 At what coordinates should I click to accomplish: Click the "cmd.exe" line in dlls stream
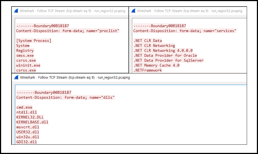pos(24,107)
